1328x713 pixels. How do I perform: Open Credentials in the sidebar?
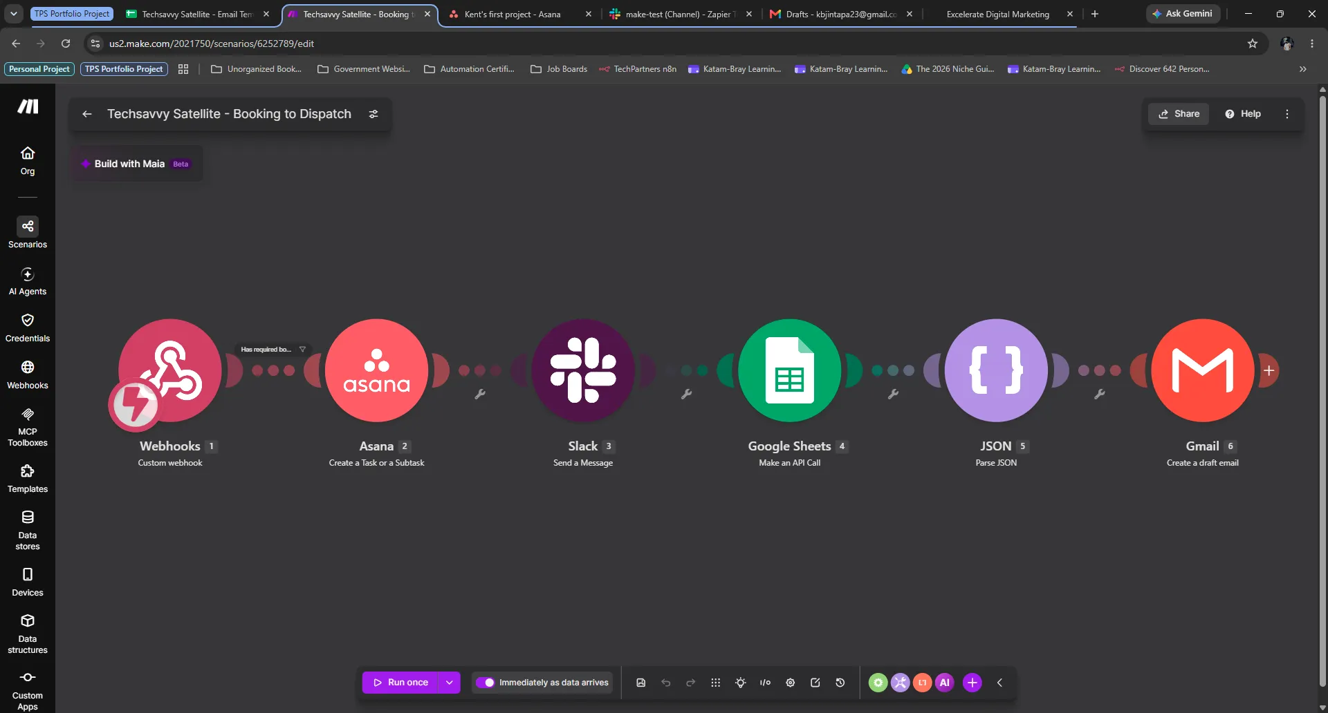pos(28,328)
